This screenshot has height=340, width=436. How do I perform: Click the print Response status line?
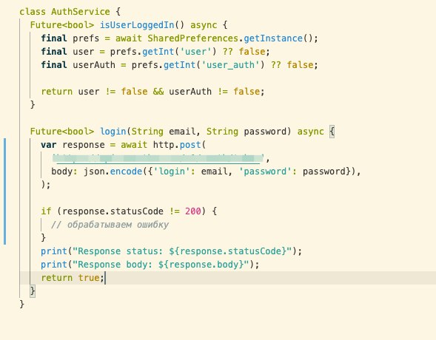click(x=171, y=251)
